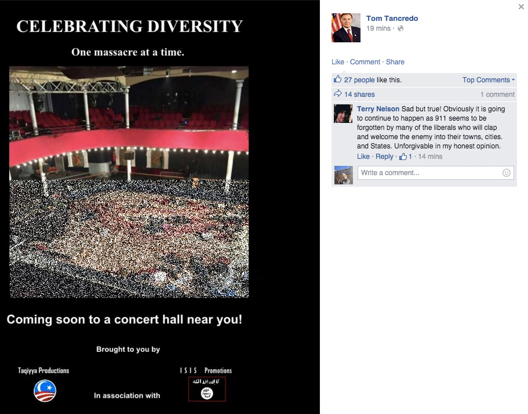Click the share arrow icon beside 14 shares
528x414 pixels.
click(337, 94)
